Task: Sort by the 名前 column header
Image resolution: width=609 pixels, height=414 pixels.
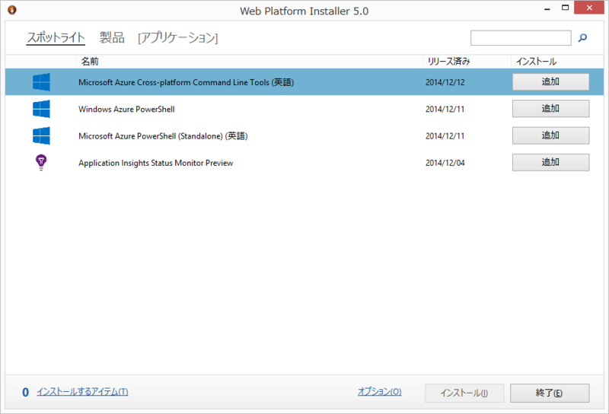Action: pyautogui.click(x=250, y=62)
